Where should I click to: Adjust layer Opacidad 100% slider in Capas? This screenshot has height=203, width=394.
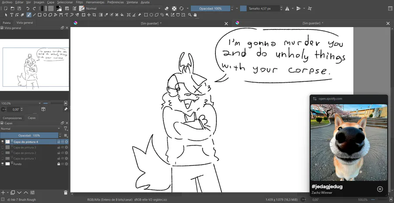pyautogui.click(x=29, y=136)
